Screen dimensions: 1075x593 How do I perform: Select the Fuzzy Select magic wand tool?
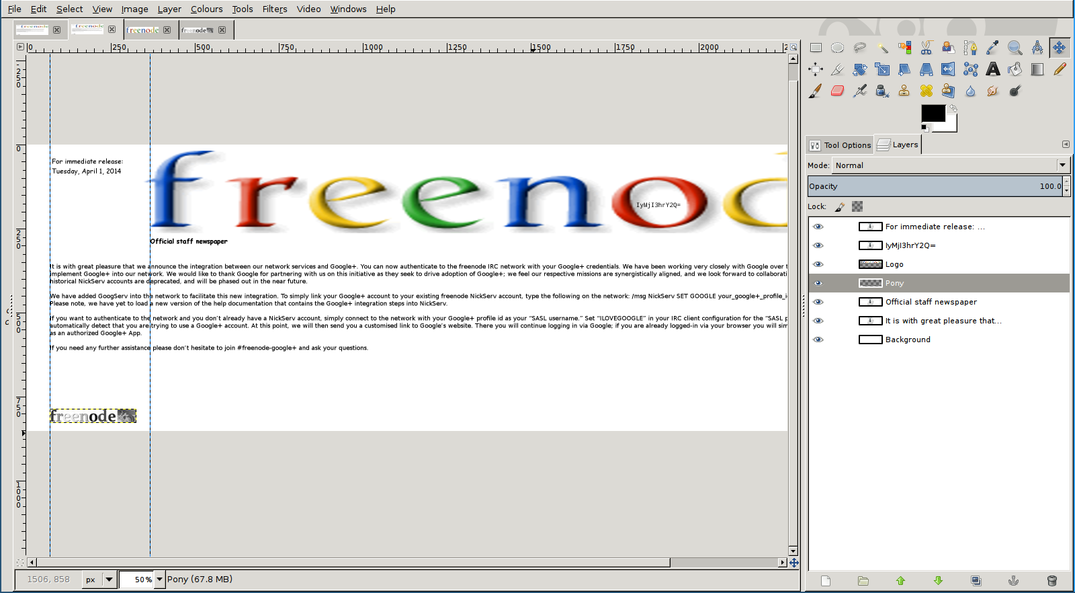tap(882, 48)
